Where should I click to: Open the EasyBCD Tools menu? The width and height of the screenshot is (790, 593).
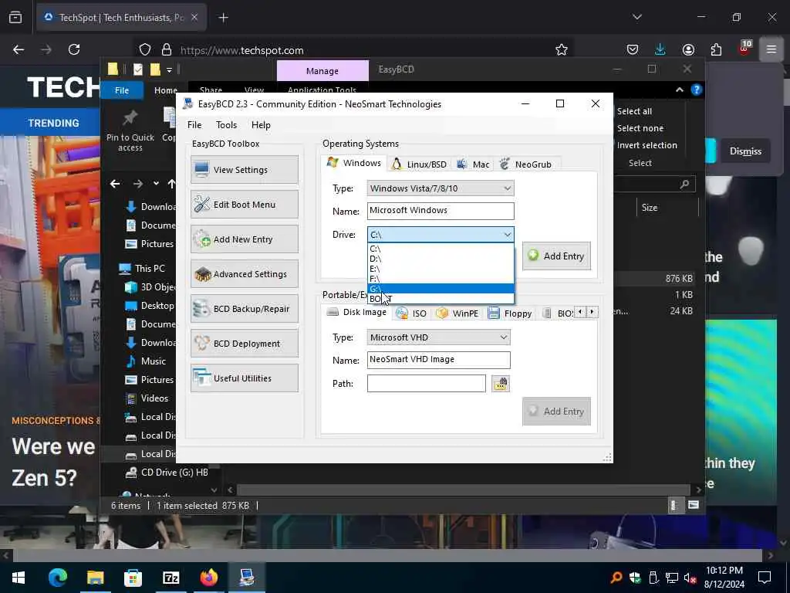[x=226, y=125]
